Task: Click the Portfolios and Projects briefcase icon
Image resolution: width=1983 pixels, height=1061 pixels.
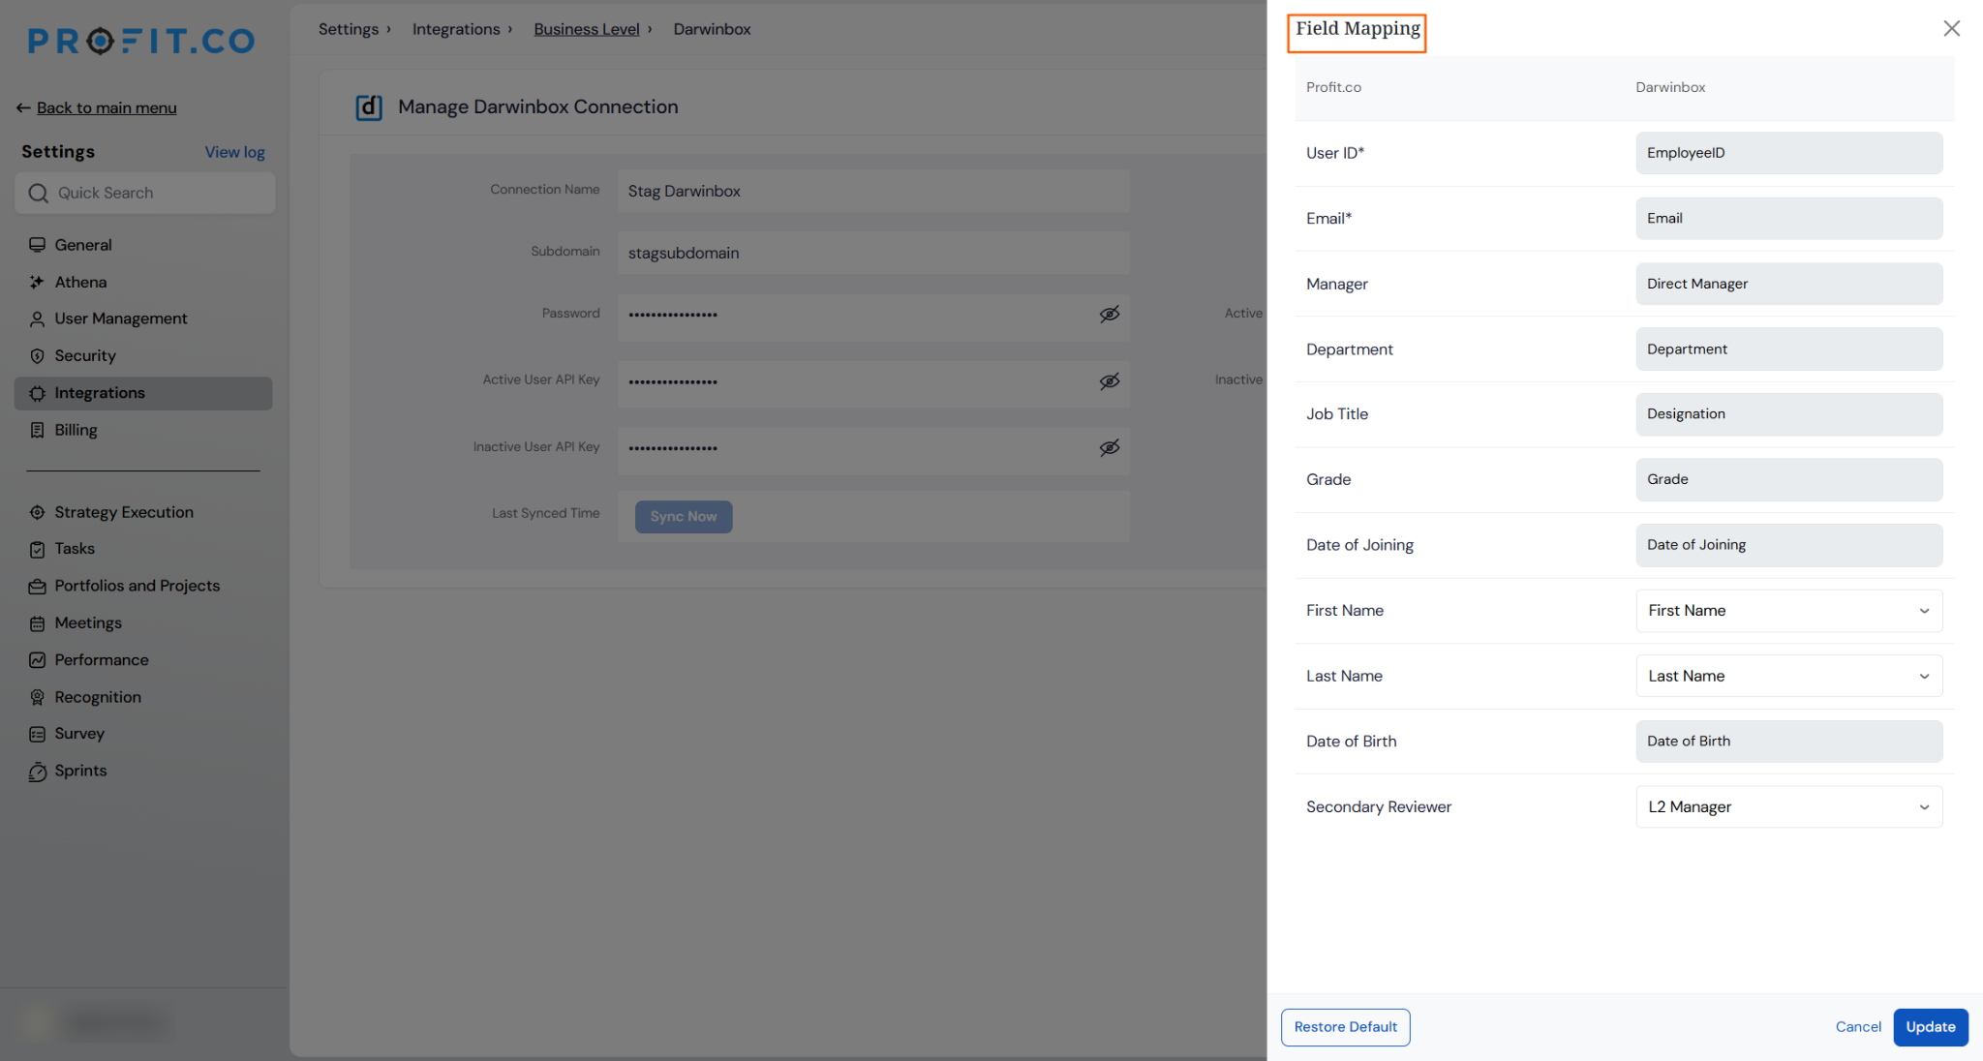Action: (x=37, y=586)
